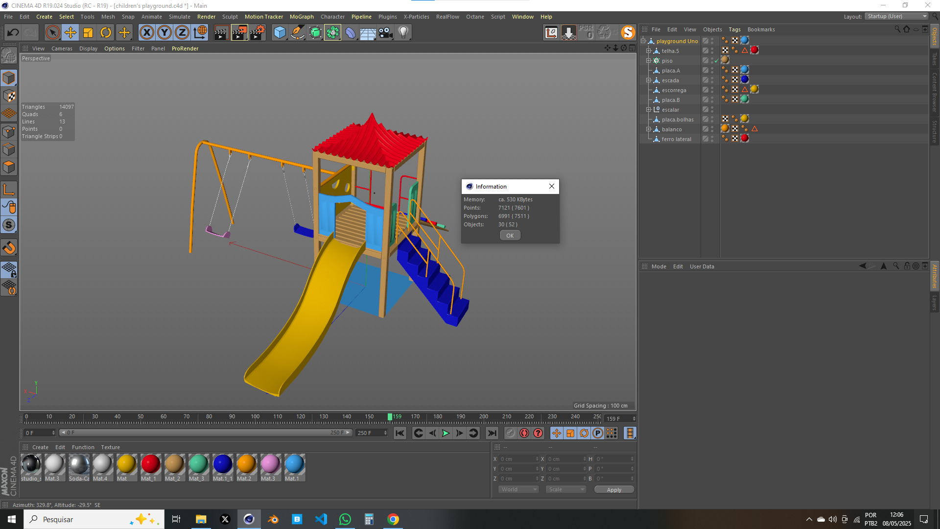Click the current frame field 159 F

[x=619, y=419]
